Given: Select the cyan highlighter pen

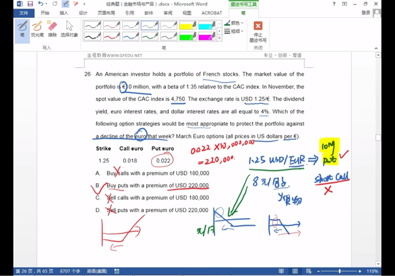Looking at the screenshot, I should point(207,25).
